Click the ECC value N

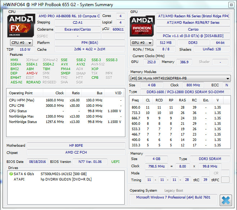(x=227, y=85)
